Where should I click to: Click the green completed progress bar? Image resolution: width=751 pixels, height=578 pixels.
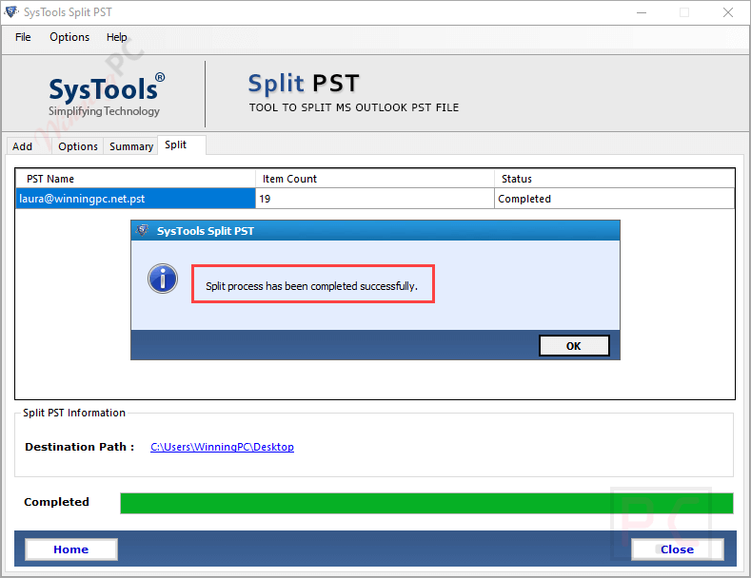point(426,503)
